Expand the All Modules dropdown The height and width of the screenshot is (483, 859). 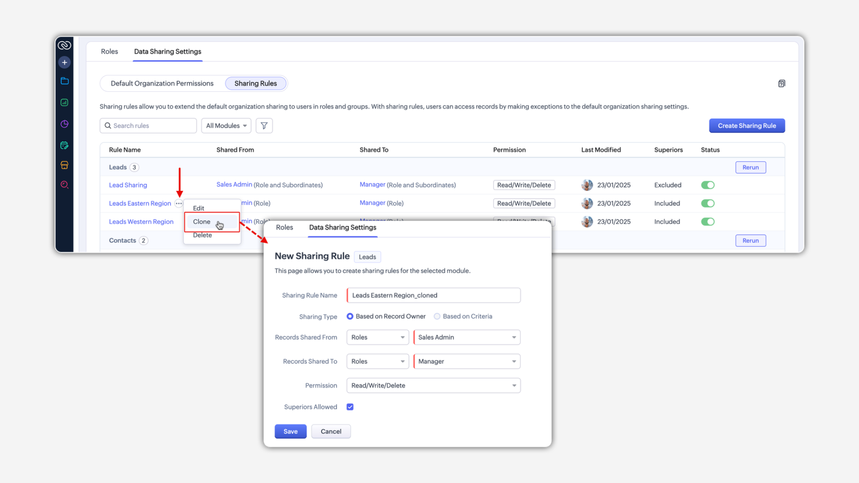click(x=226, y=126)
